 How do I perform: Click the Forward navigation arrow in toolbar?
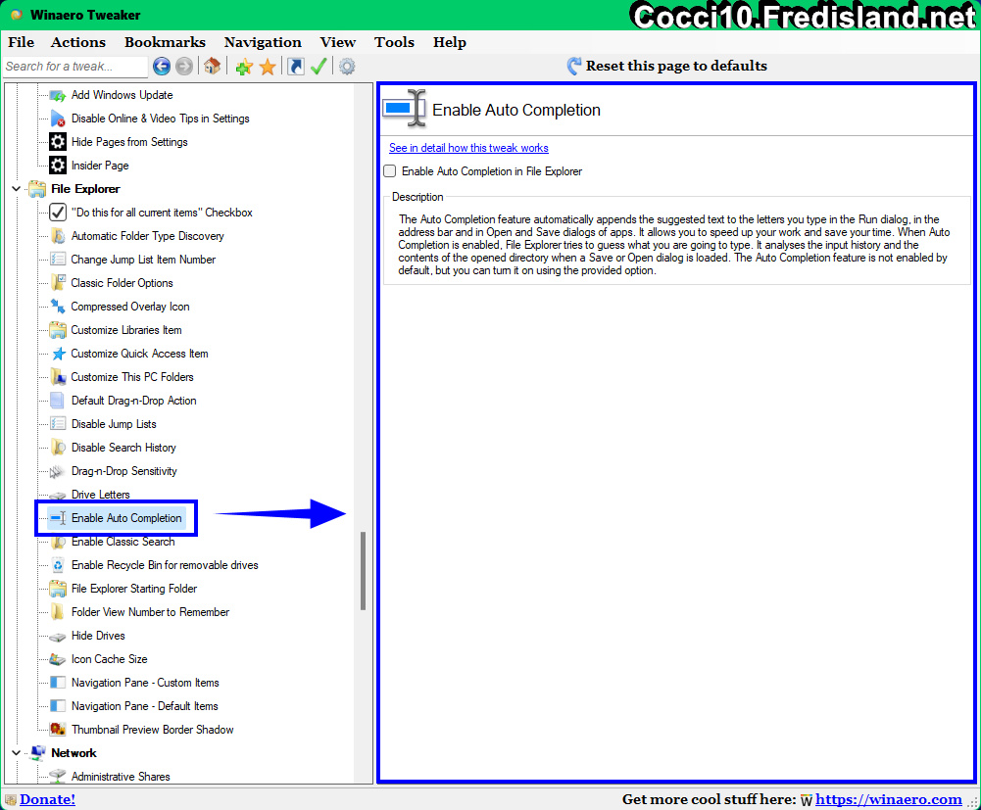[184, 67]
